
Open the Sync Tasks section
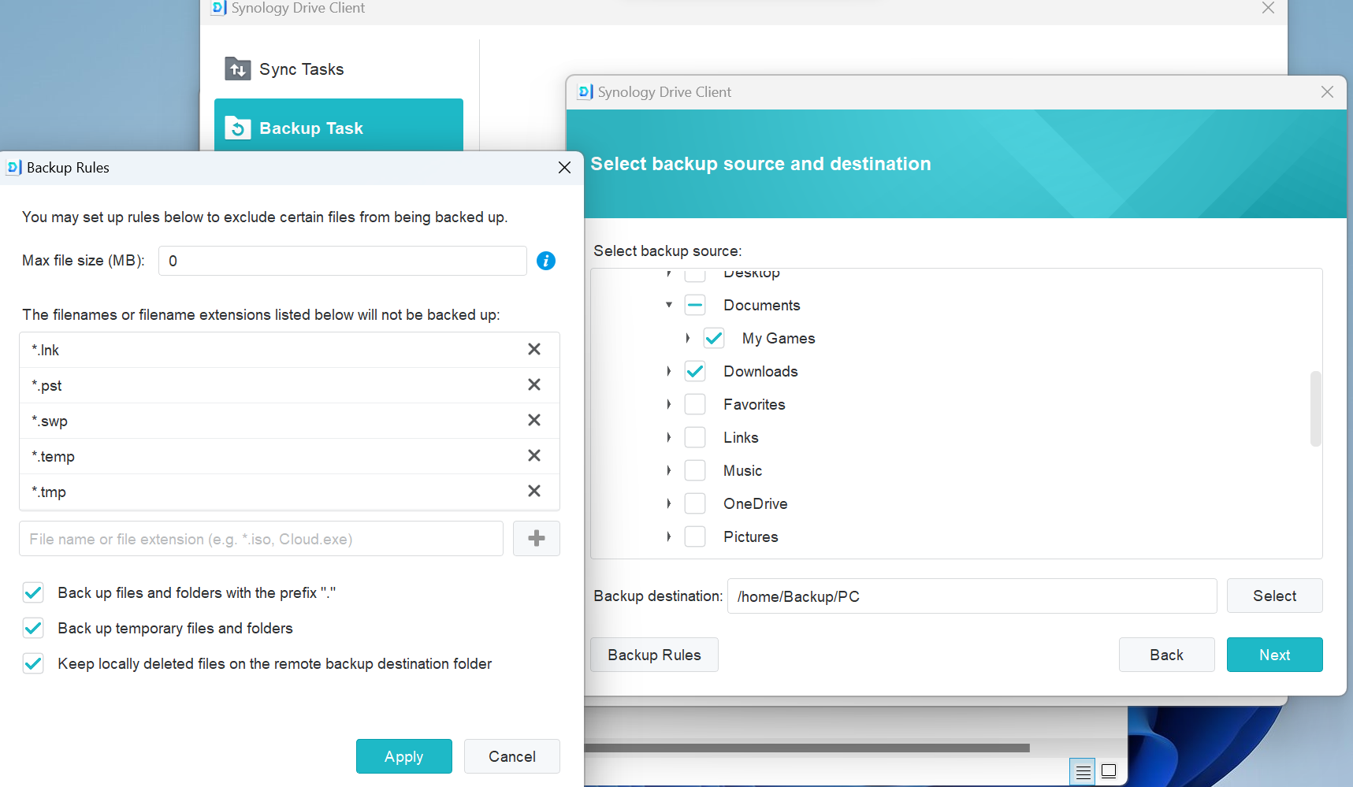(x=339, y=69)
